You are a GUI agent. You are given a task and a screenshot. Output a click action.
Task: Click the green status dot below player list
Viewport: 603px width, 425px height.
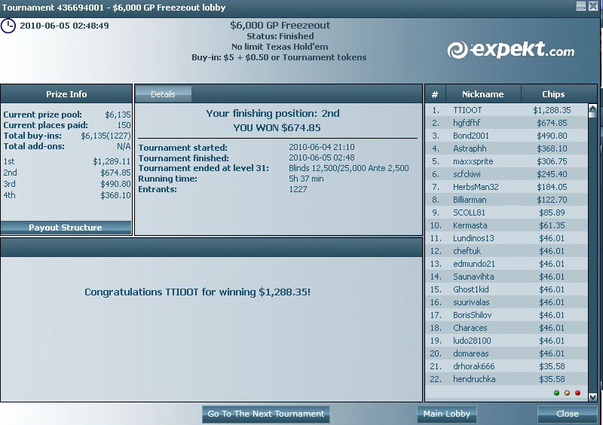click(x=556, y=393)
